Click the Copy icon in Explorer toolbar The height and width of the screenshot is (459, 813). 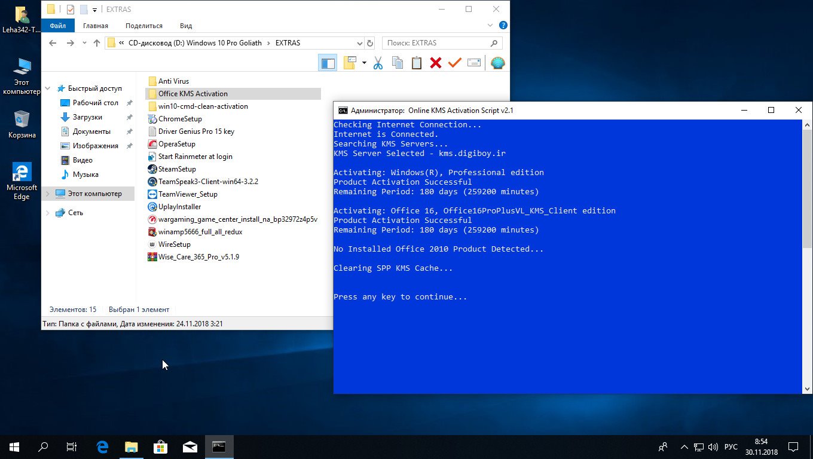pyautogui.click(x=397, y=63)
